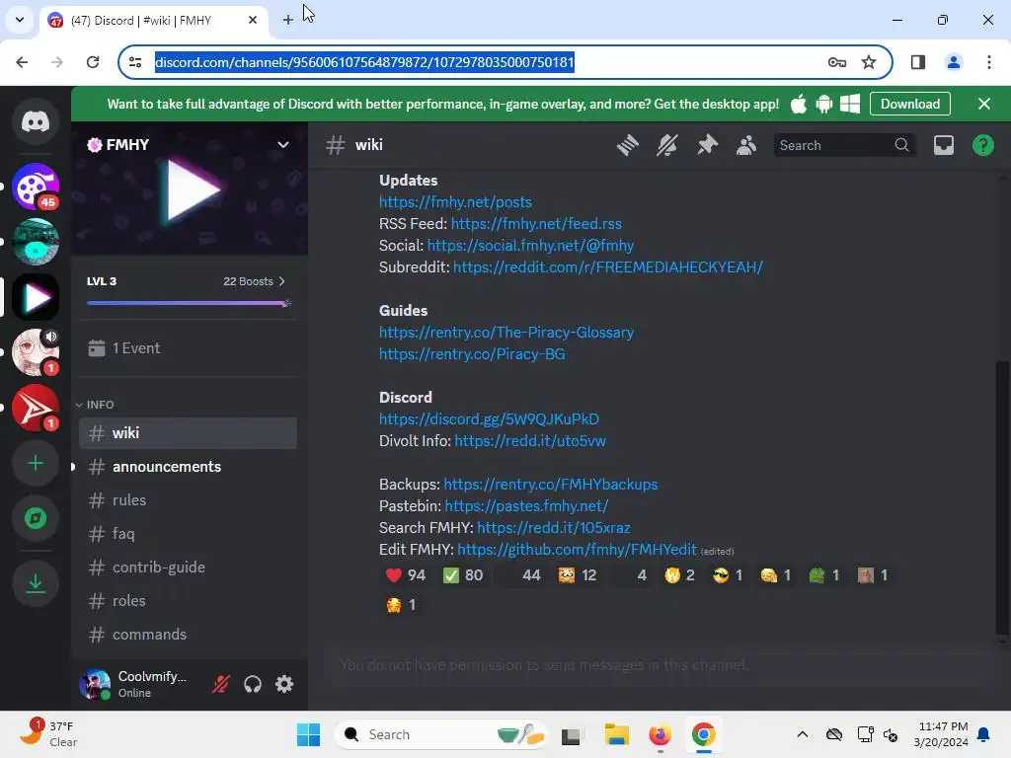Open notification settings bell icon in header

coord(667,145)
